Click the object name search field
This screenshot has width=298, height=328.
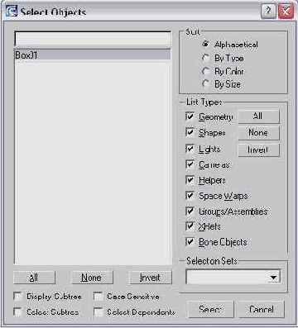93,39
